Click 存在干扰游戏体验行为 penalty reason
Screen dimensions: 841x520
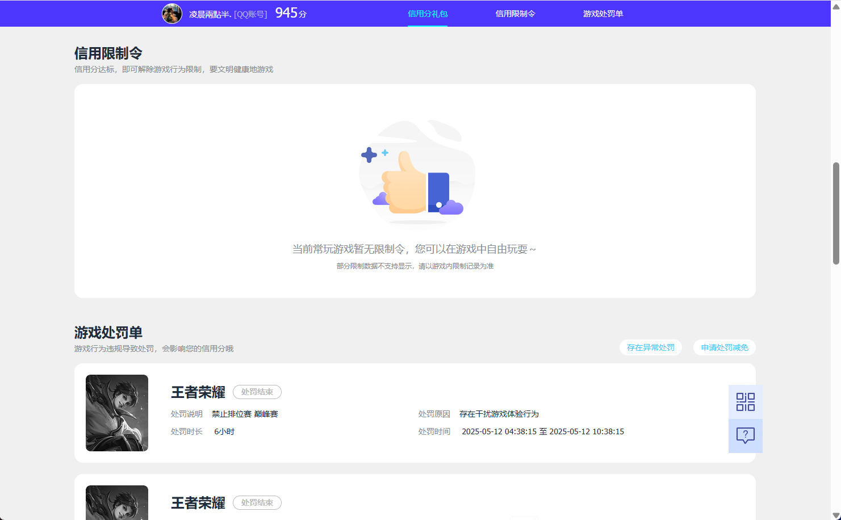coord(499,414)
